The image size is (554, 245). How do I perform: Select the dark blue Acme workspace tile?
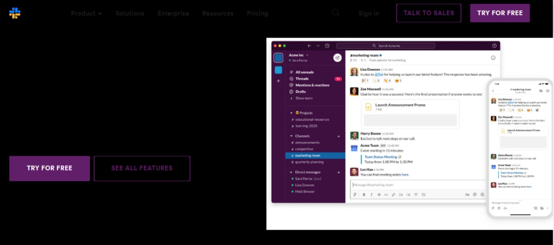point(278,58)
